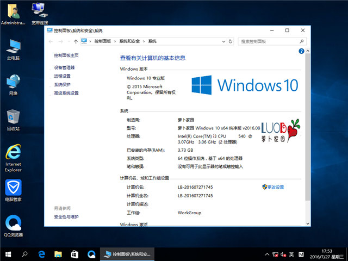Click 控制面板 breadcrumb segment

click(103, 41)
